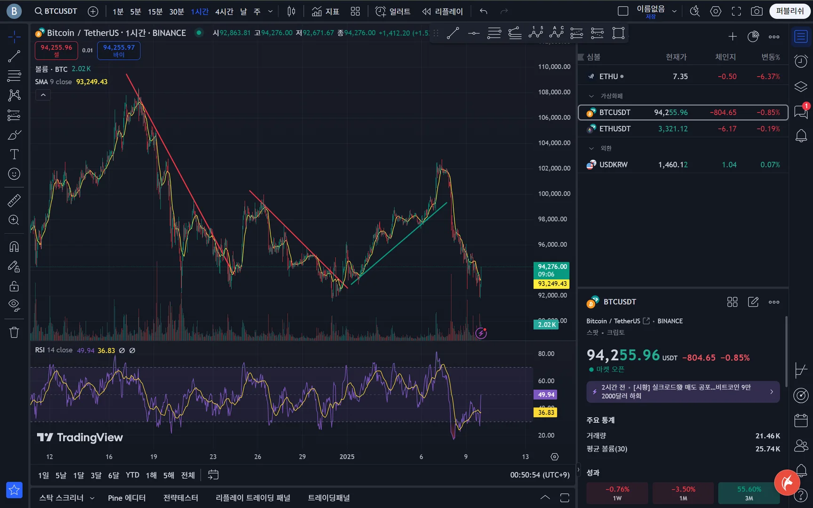
Task: Start bar 리플레이 mode
Action: pos(443,11)
